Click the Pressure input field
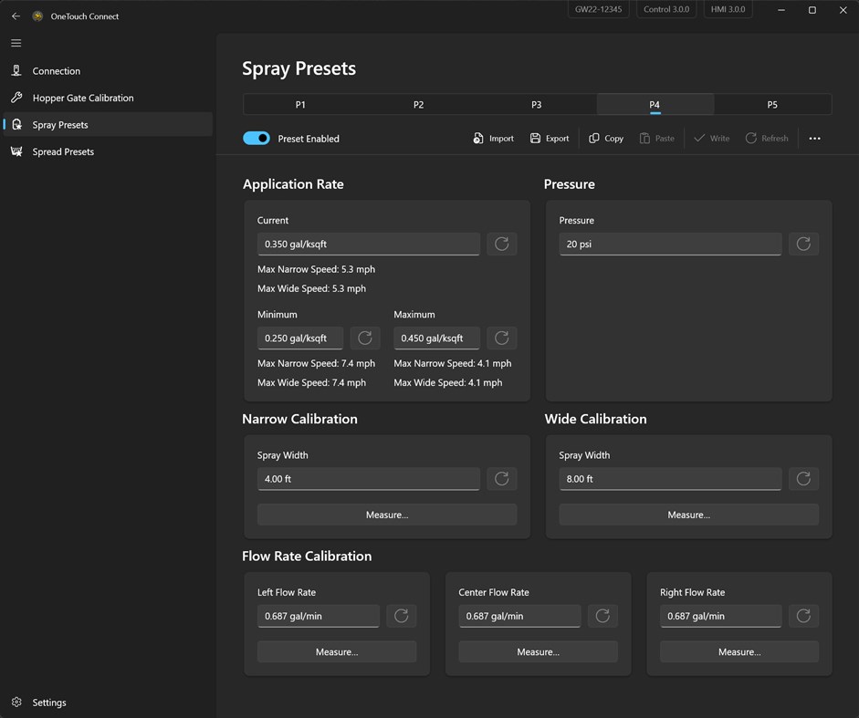This screenshot has width=859, height=718. 670,244
